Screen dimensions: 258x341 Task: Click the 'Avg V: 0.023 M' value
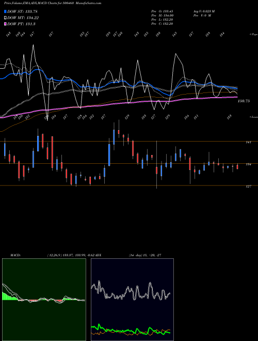click(x=204, y=11)
